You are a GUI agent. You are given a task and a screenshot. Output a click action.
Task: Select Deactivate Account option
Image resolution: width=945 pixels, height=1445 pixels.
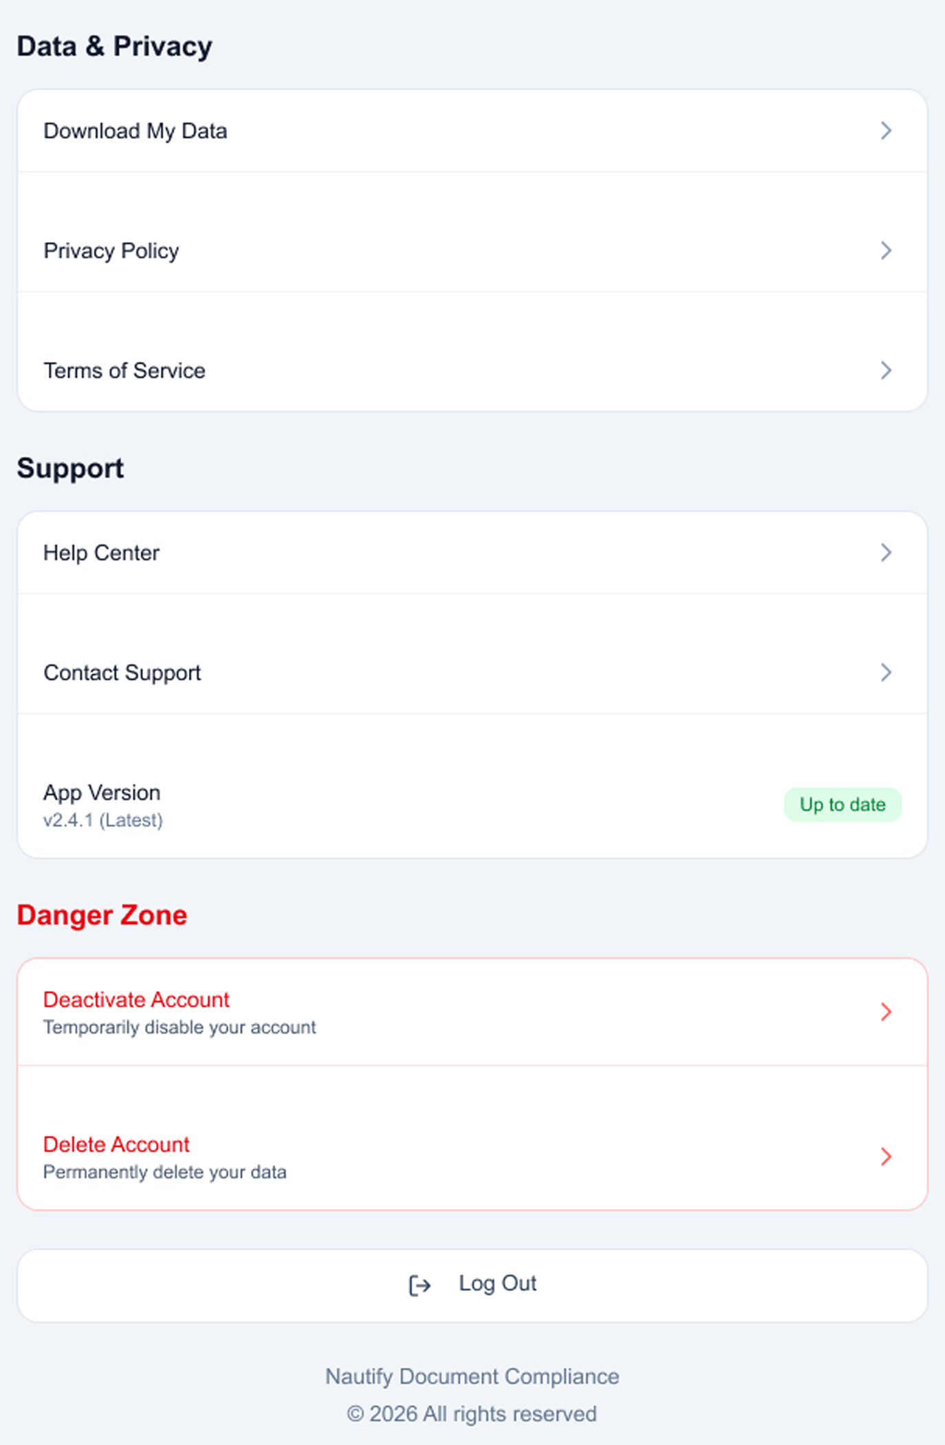pos(136,1000)
